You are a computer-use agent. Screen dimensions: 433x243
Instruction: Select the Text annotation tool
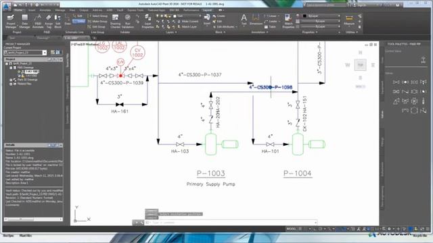tap(244, 20)
